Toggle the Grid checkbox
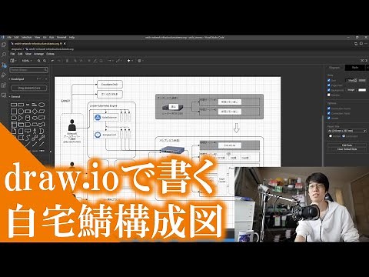369x277 pixels. pos(329,80)
